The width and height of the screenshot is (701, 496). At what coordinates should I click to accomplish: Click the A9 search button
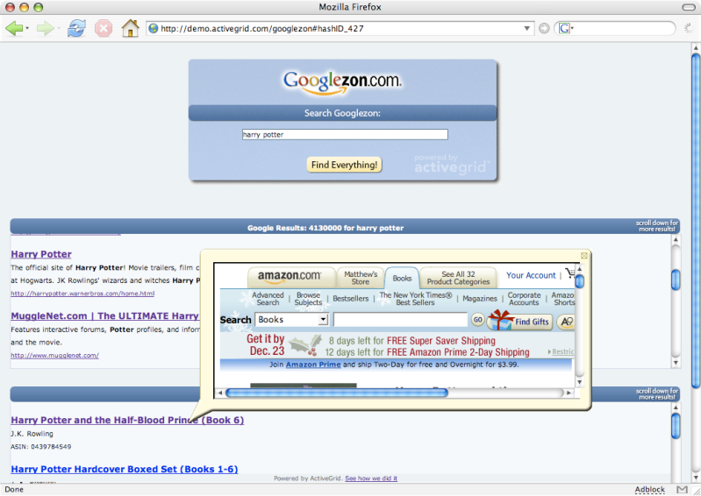566,322
